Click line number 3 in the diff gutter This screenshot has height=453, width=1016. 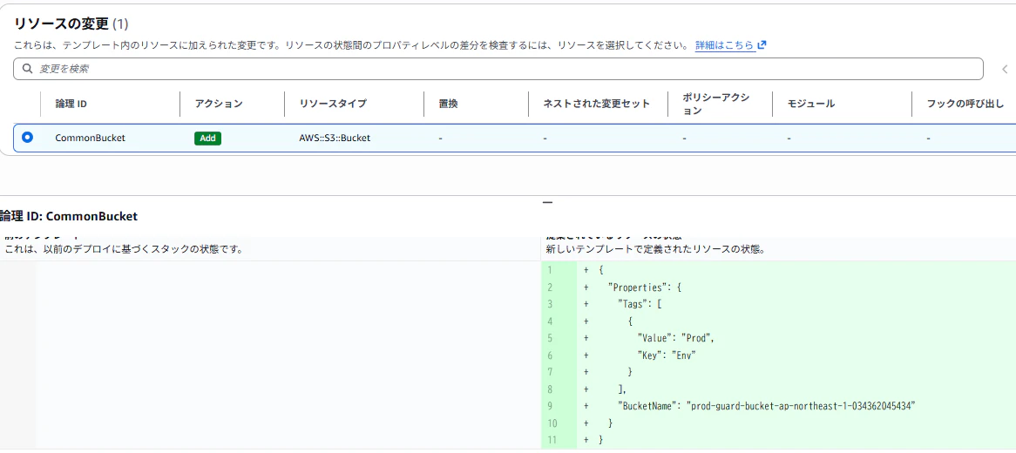pos(550,303)
